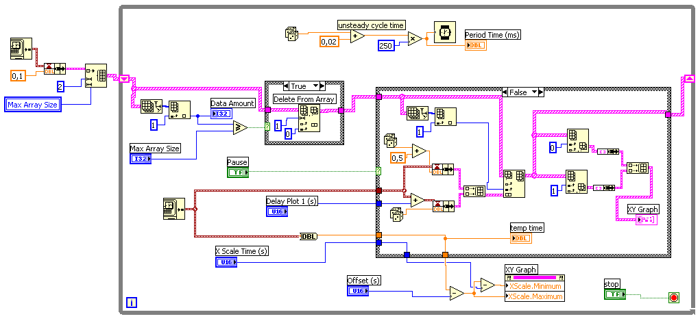
Task: Click the pink XY Graph indicator terminal
Action: coord(647,220)
